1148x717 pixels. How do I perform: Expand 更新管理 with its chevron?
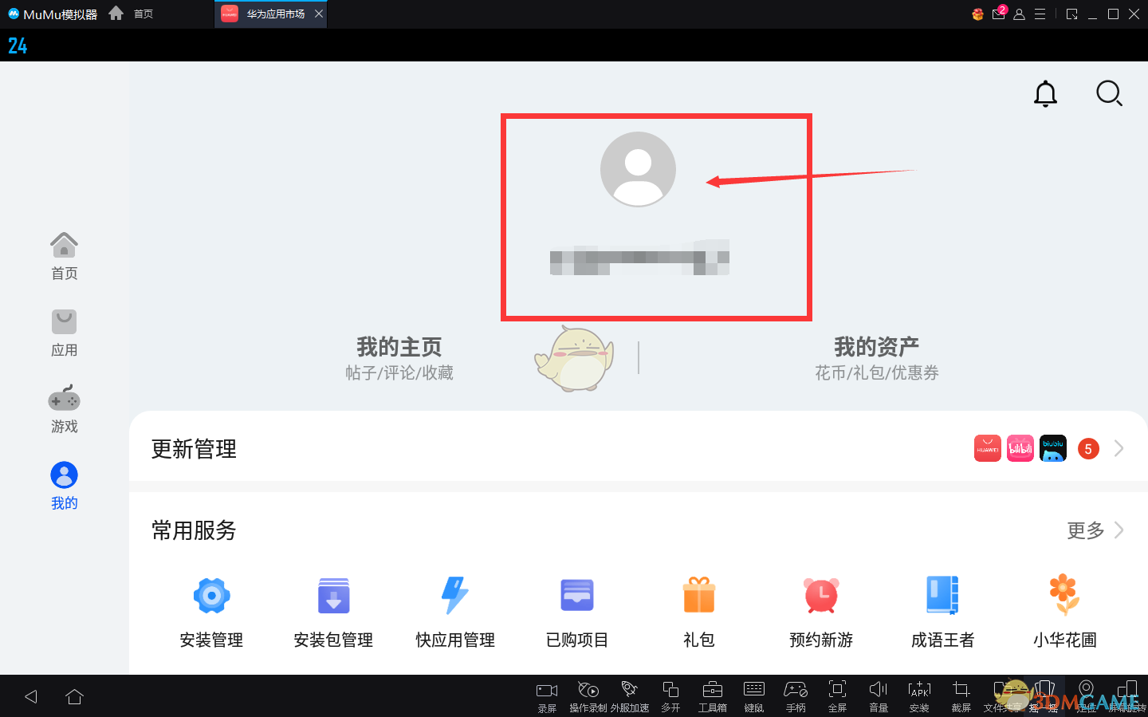(x=1119, y=448)
